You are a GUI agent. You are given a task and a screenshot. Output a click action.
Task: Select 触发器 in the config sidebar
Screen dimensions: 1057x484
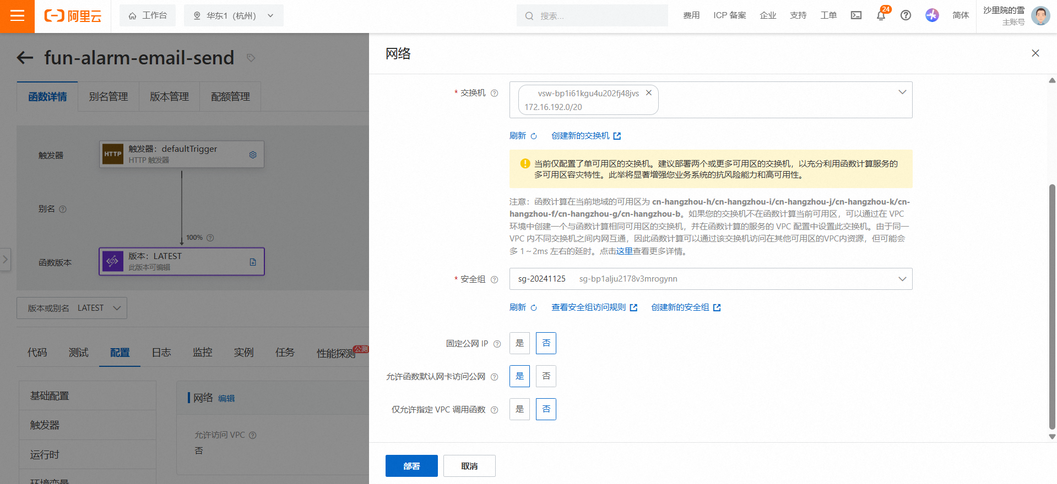(x=88, y=425)
